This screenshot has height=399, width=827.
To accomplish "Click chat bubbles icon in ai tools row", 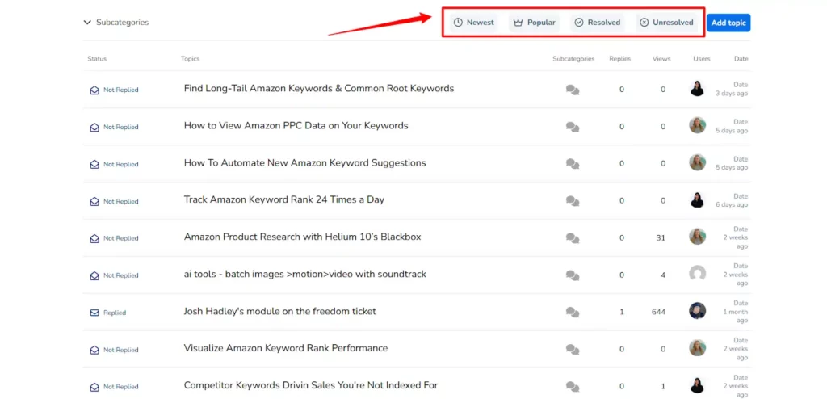I will (x=573, y=275).
